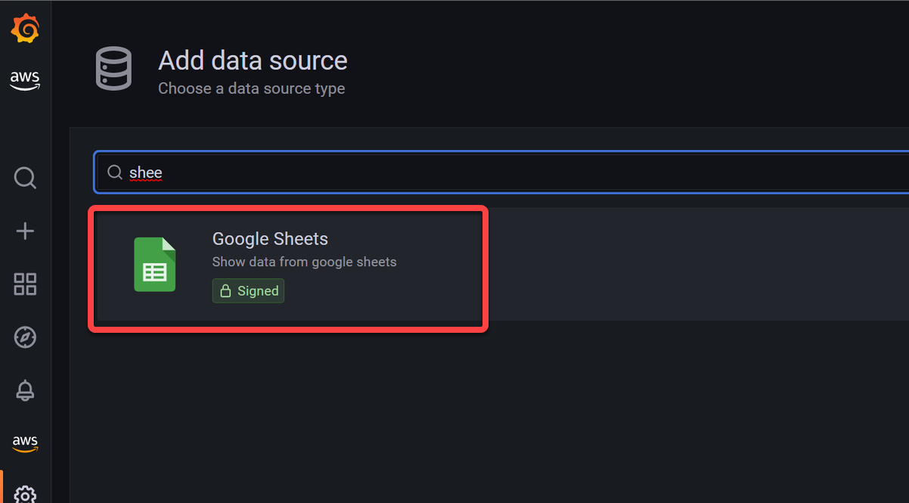Screen dimensions: 909x503
Task: Click the "Choose a data source type" subtitle
Action: (251, 88)
